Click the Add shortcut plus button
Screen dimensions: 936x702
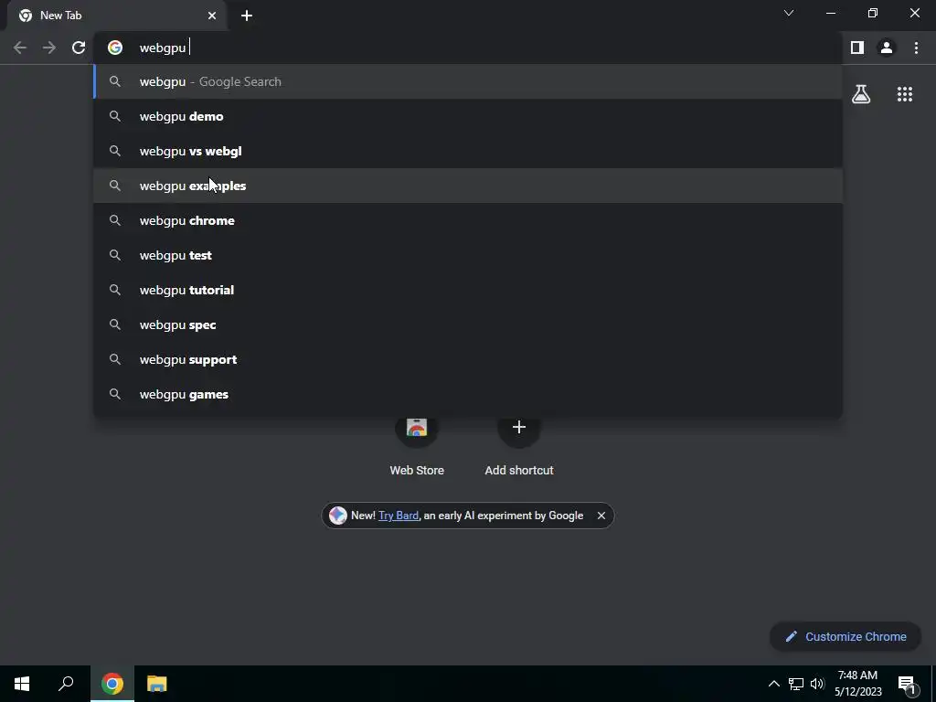[519, 427]
